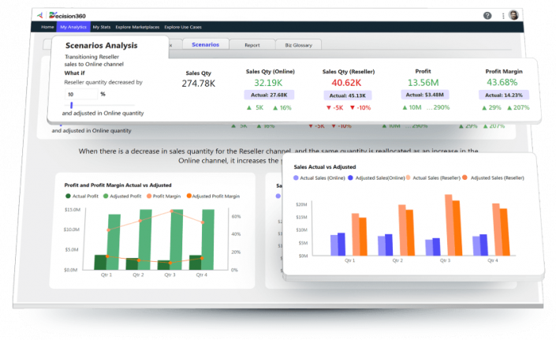Open the help question mark icon
Screen dimensions: 556x340
[487, 15]
